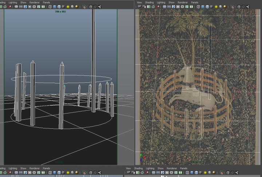Open the Shading menu in the top-right panel
262x177 pixels.
(149, 2)
